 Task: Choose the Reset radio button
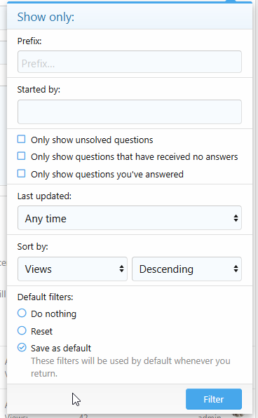pyautogui.click(x=22, y=330)
